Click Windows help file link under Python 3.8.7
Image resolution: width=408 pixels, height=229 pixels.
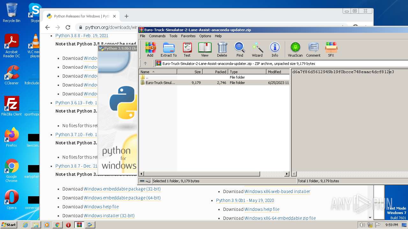point(101,207)
